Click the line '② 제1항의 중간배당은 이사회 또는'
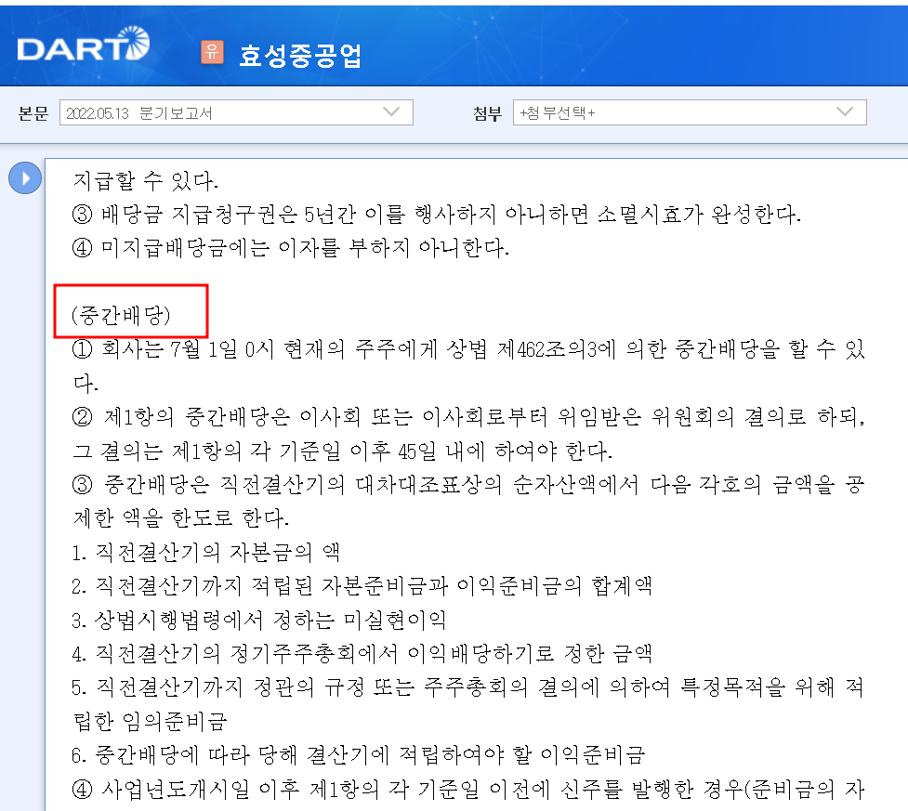The image size is (908, 811). (x=467, y=417)
